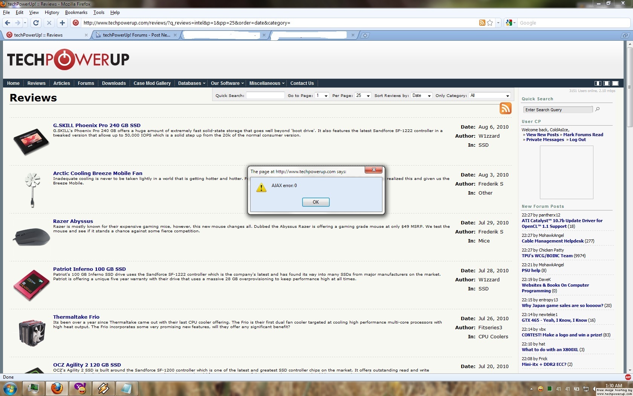Viewport: 633px width, 396px height.
Task: Click the browser Forward arrow button
Action: (17, 23)
